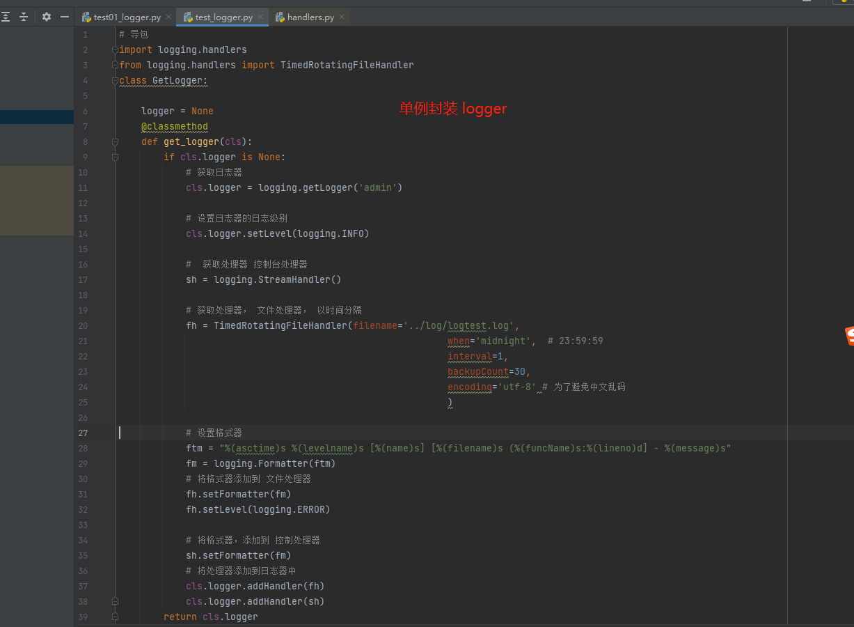Switch to the test01_logger.py tab
This screenshot has width=854, height=627.
pos(127,17)
